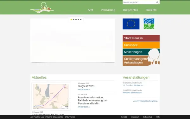Click the search magnifier icon
The width and height of the screenshot is (190, 119).
tap(157, 2)
